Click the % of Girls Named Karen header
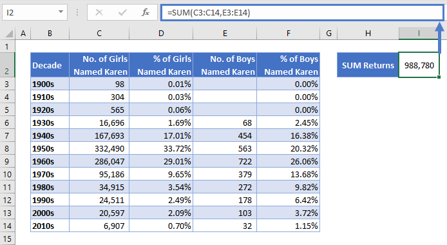 coord(161,65)
